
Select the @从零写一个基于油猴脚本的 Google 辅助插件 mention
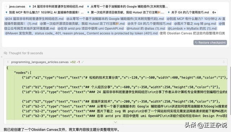(x=115, y=19)
